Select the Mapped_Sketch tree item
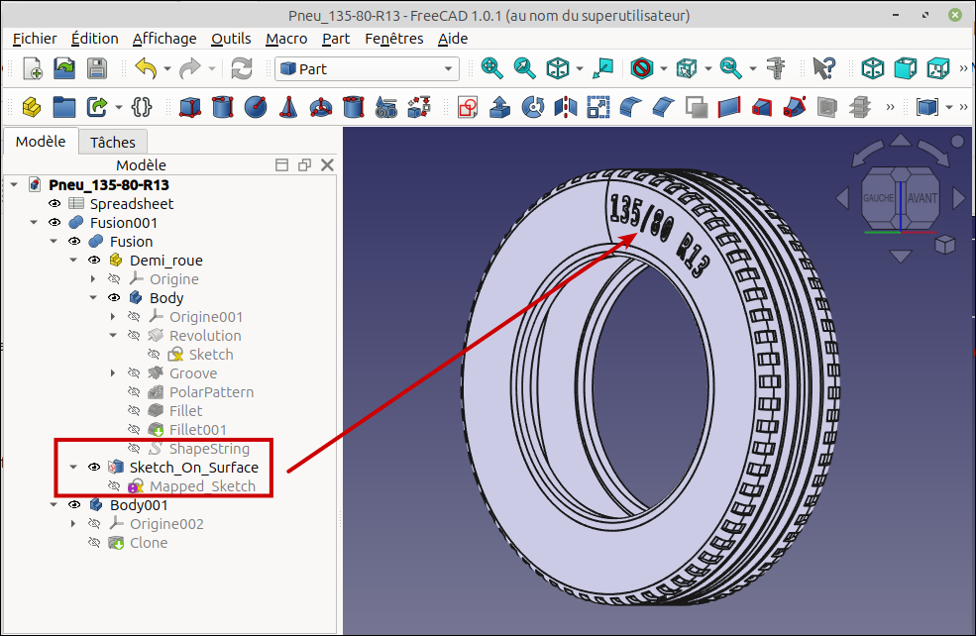976x636 pixels. click(x=202, y=486)
